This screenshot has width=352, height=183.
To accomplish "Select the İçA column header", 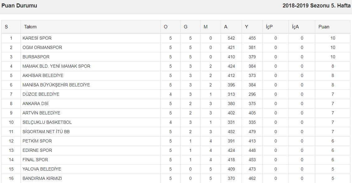I will coord(295,27).
